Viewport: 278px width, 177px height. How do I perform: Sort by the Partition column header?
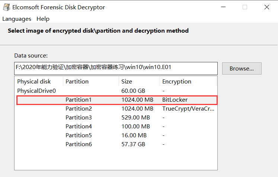click(77, 82)
